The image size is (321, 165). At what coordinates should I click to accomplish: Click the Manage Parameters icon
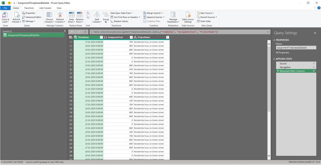coord(173,15)
